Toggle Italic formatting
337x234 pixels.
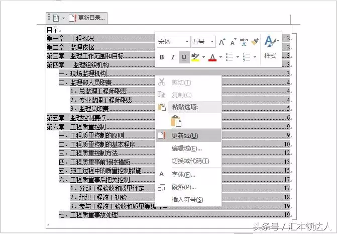click(x=173, y=57)
